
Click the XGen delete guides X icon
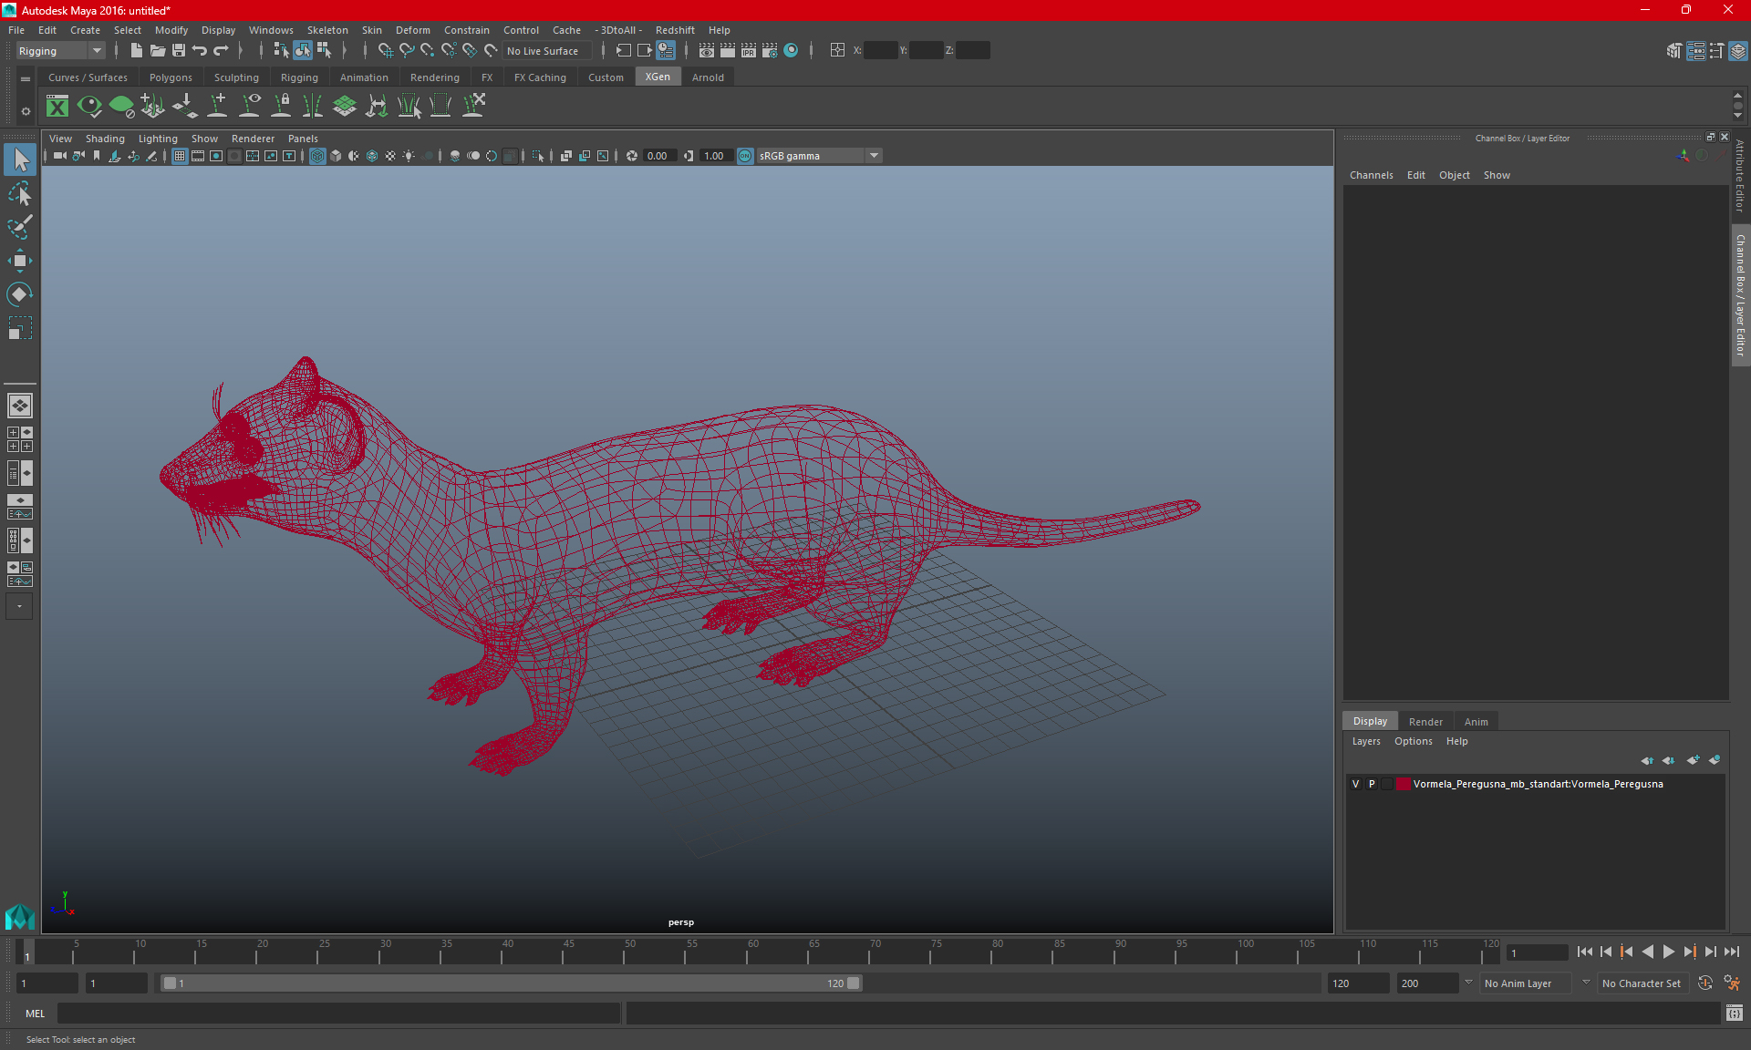[473, 106]
